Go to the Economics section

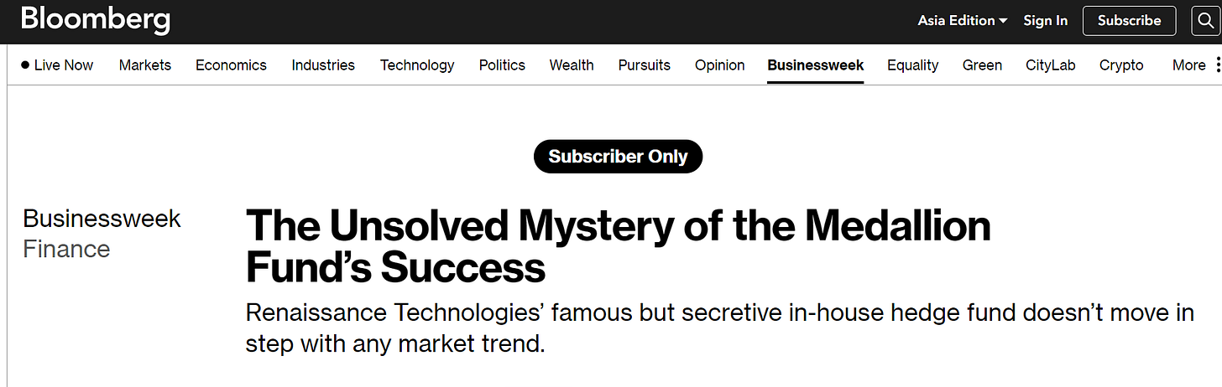[231, 65]
